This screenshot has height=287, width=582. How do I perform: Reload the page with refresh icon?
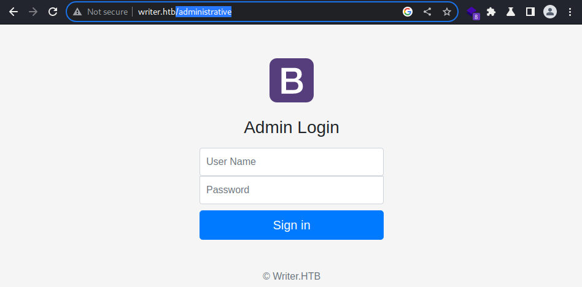(x=53, y=12)
